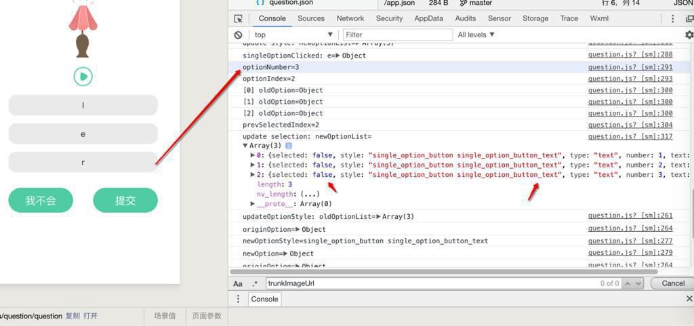
Task: Switch to the Audits tab
Action: [x=465, y=18]
